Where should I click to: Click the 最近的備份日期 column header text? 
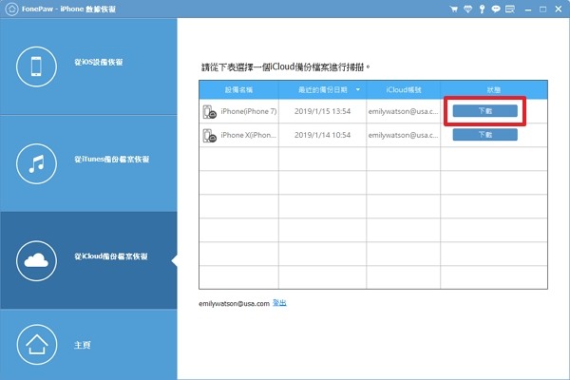pyautogui.click(x=323, y=90)
